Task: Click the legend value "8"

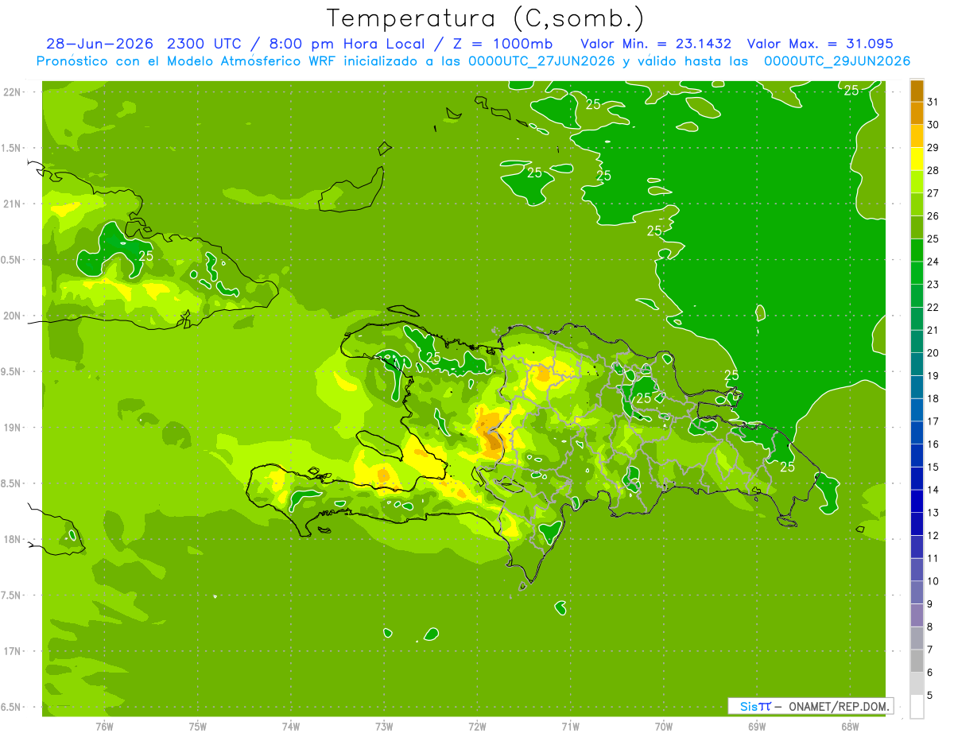Action: tap(930, 626)
